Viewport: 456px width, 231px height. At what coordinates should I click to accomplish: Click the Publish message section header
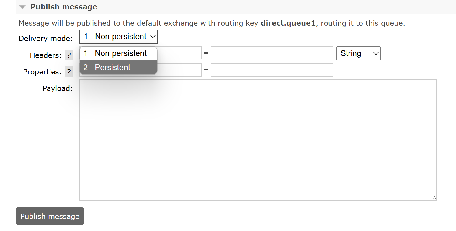click(64, 6)
